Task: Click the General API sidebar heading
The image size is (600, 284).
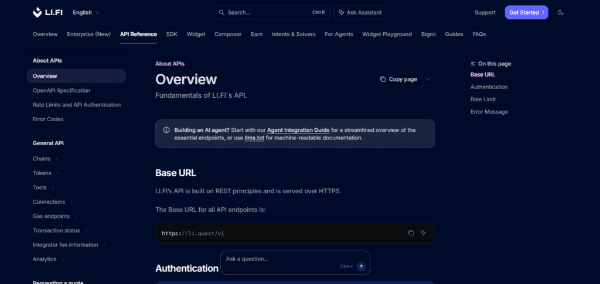Action: [48, 143]
